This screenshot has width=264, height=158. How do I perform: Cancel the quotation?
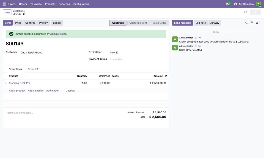pos(57,23)
